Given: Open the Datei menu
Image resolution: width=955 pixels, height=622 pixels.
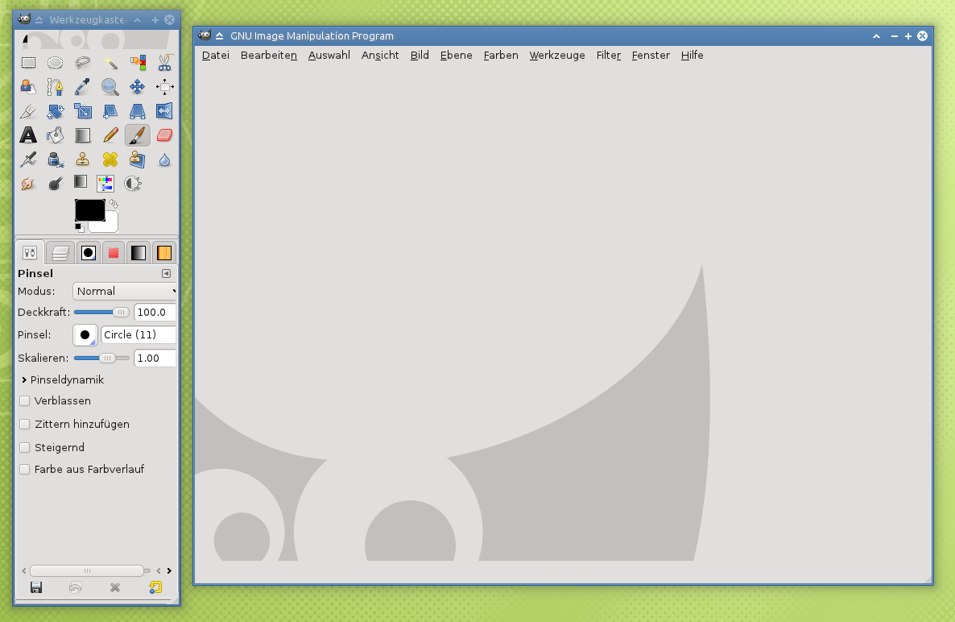Looking at the screenshot, I should pos(216,55).
